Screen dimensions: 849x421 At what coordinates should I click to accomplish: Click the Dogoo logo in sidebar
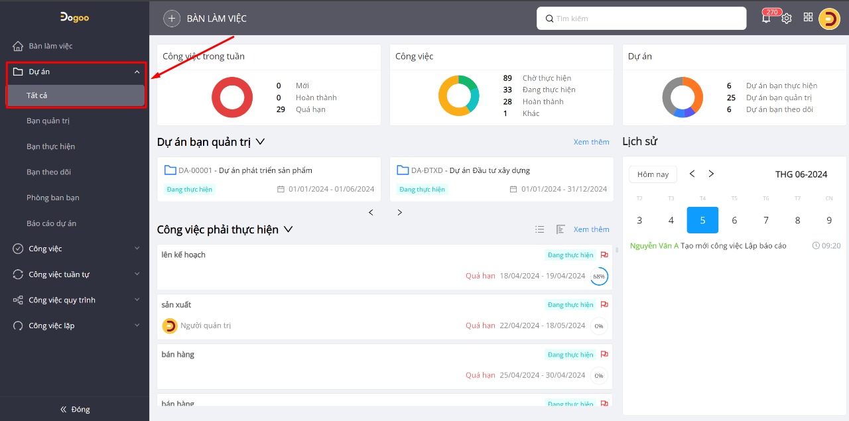[x=74, y=17]
